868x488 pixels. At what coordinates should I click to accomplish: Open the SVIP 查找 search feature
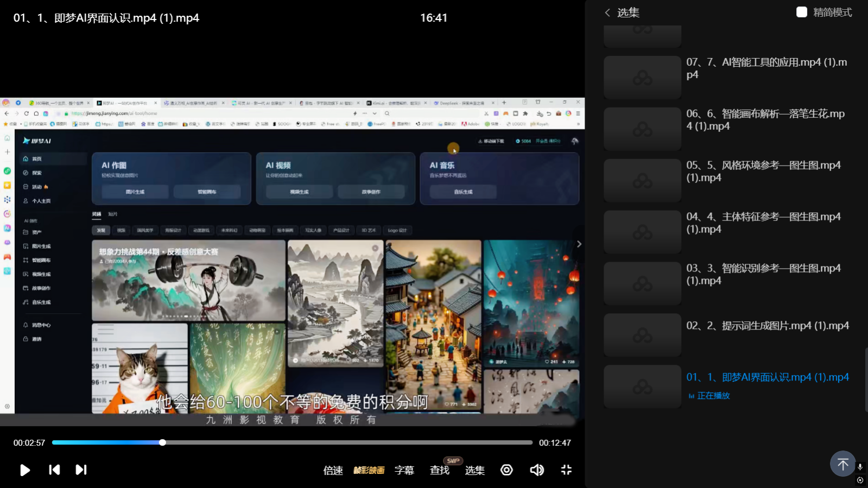pyautogui.click(x=440, y=470)
